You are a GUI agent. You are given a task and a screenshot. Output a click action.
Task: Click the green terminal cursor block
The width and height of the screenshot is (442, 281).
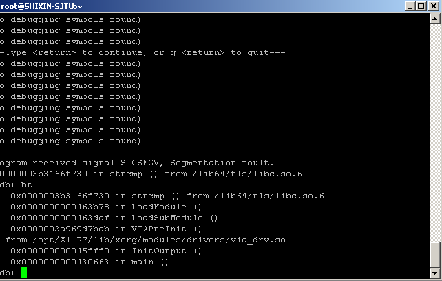click(x=24, y=273)
